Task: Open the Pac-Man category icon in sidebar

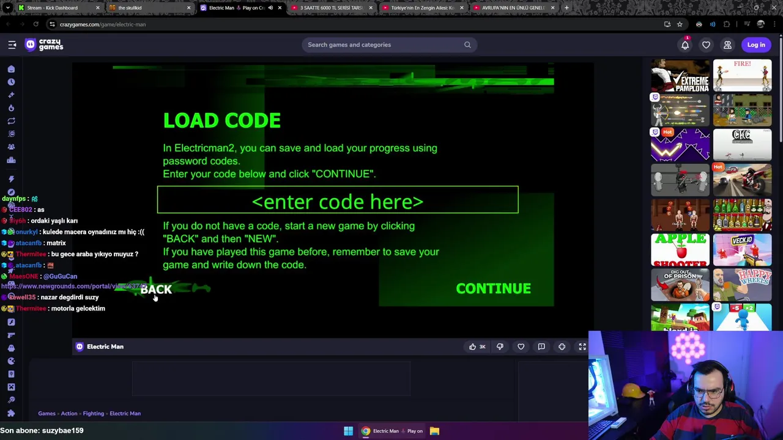Action: tap(11, 361)
